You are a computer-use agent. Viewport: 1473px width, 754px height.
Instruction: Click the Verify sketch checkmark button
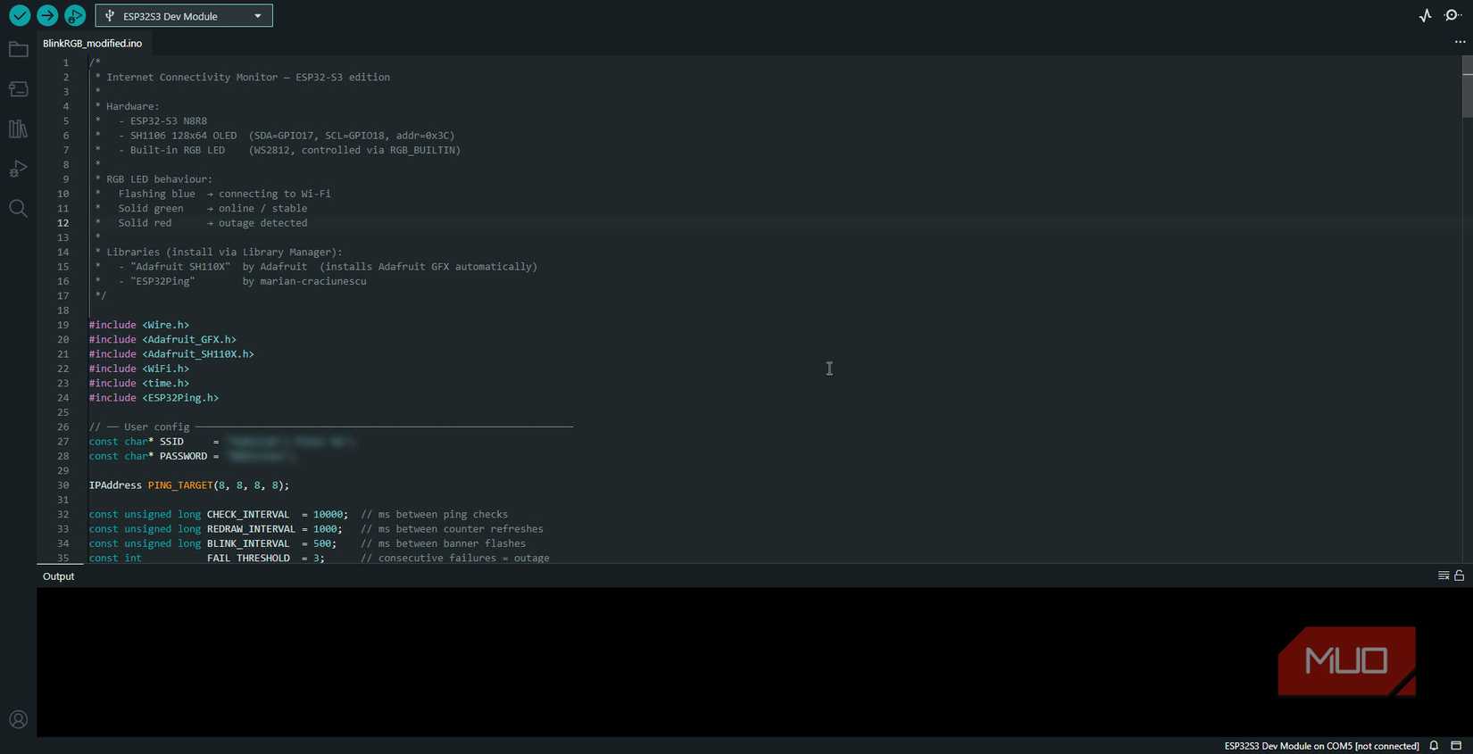[19, 15]
